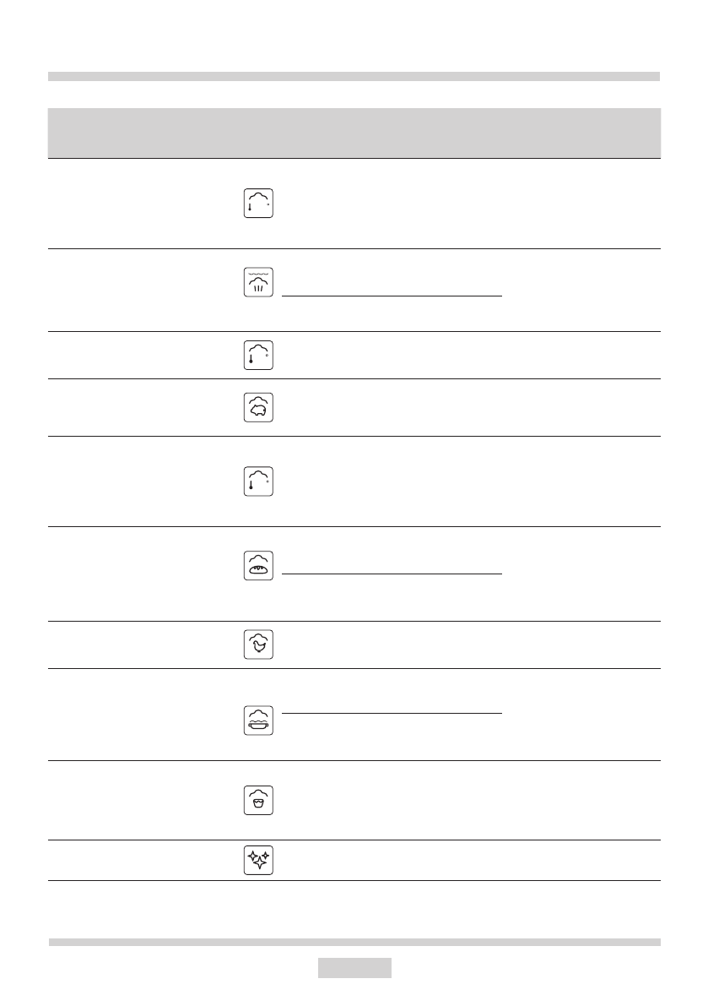Click the sparkle cleaning icon

click(x=258, y=861)
